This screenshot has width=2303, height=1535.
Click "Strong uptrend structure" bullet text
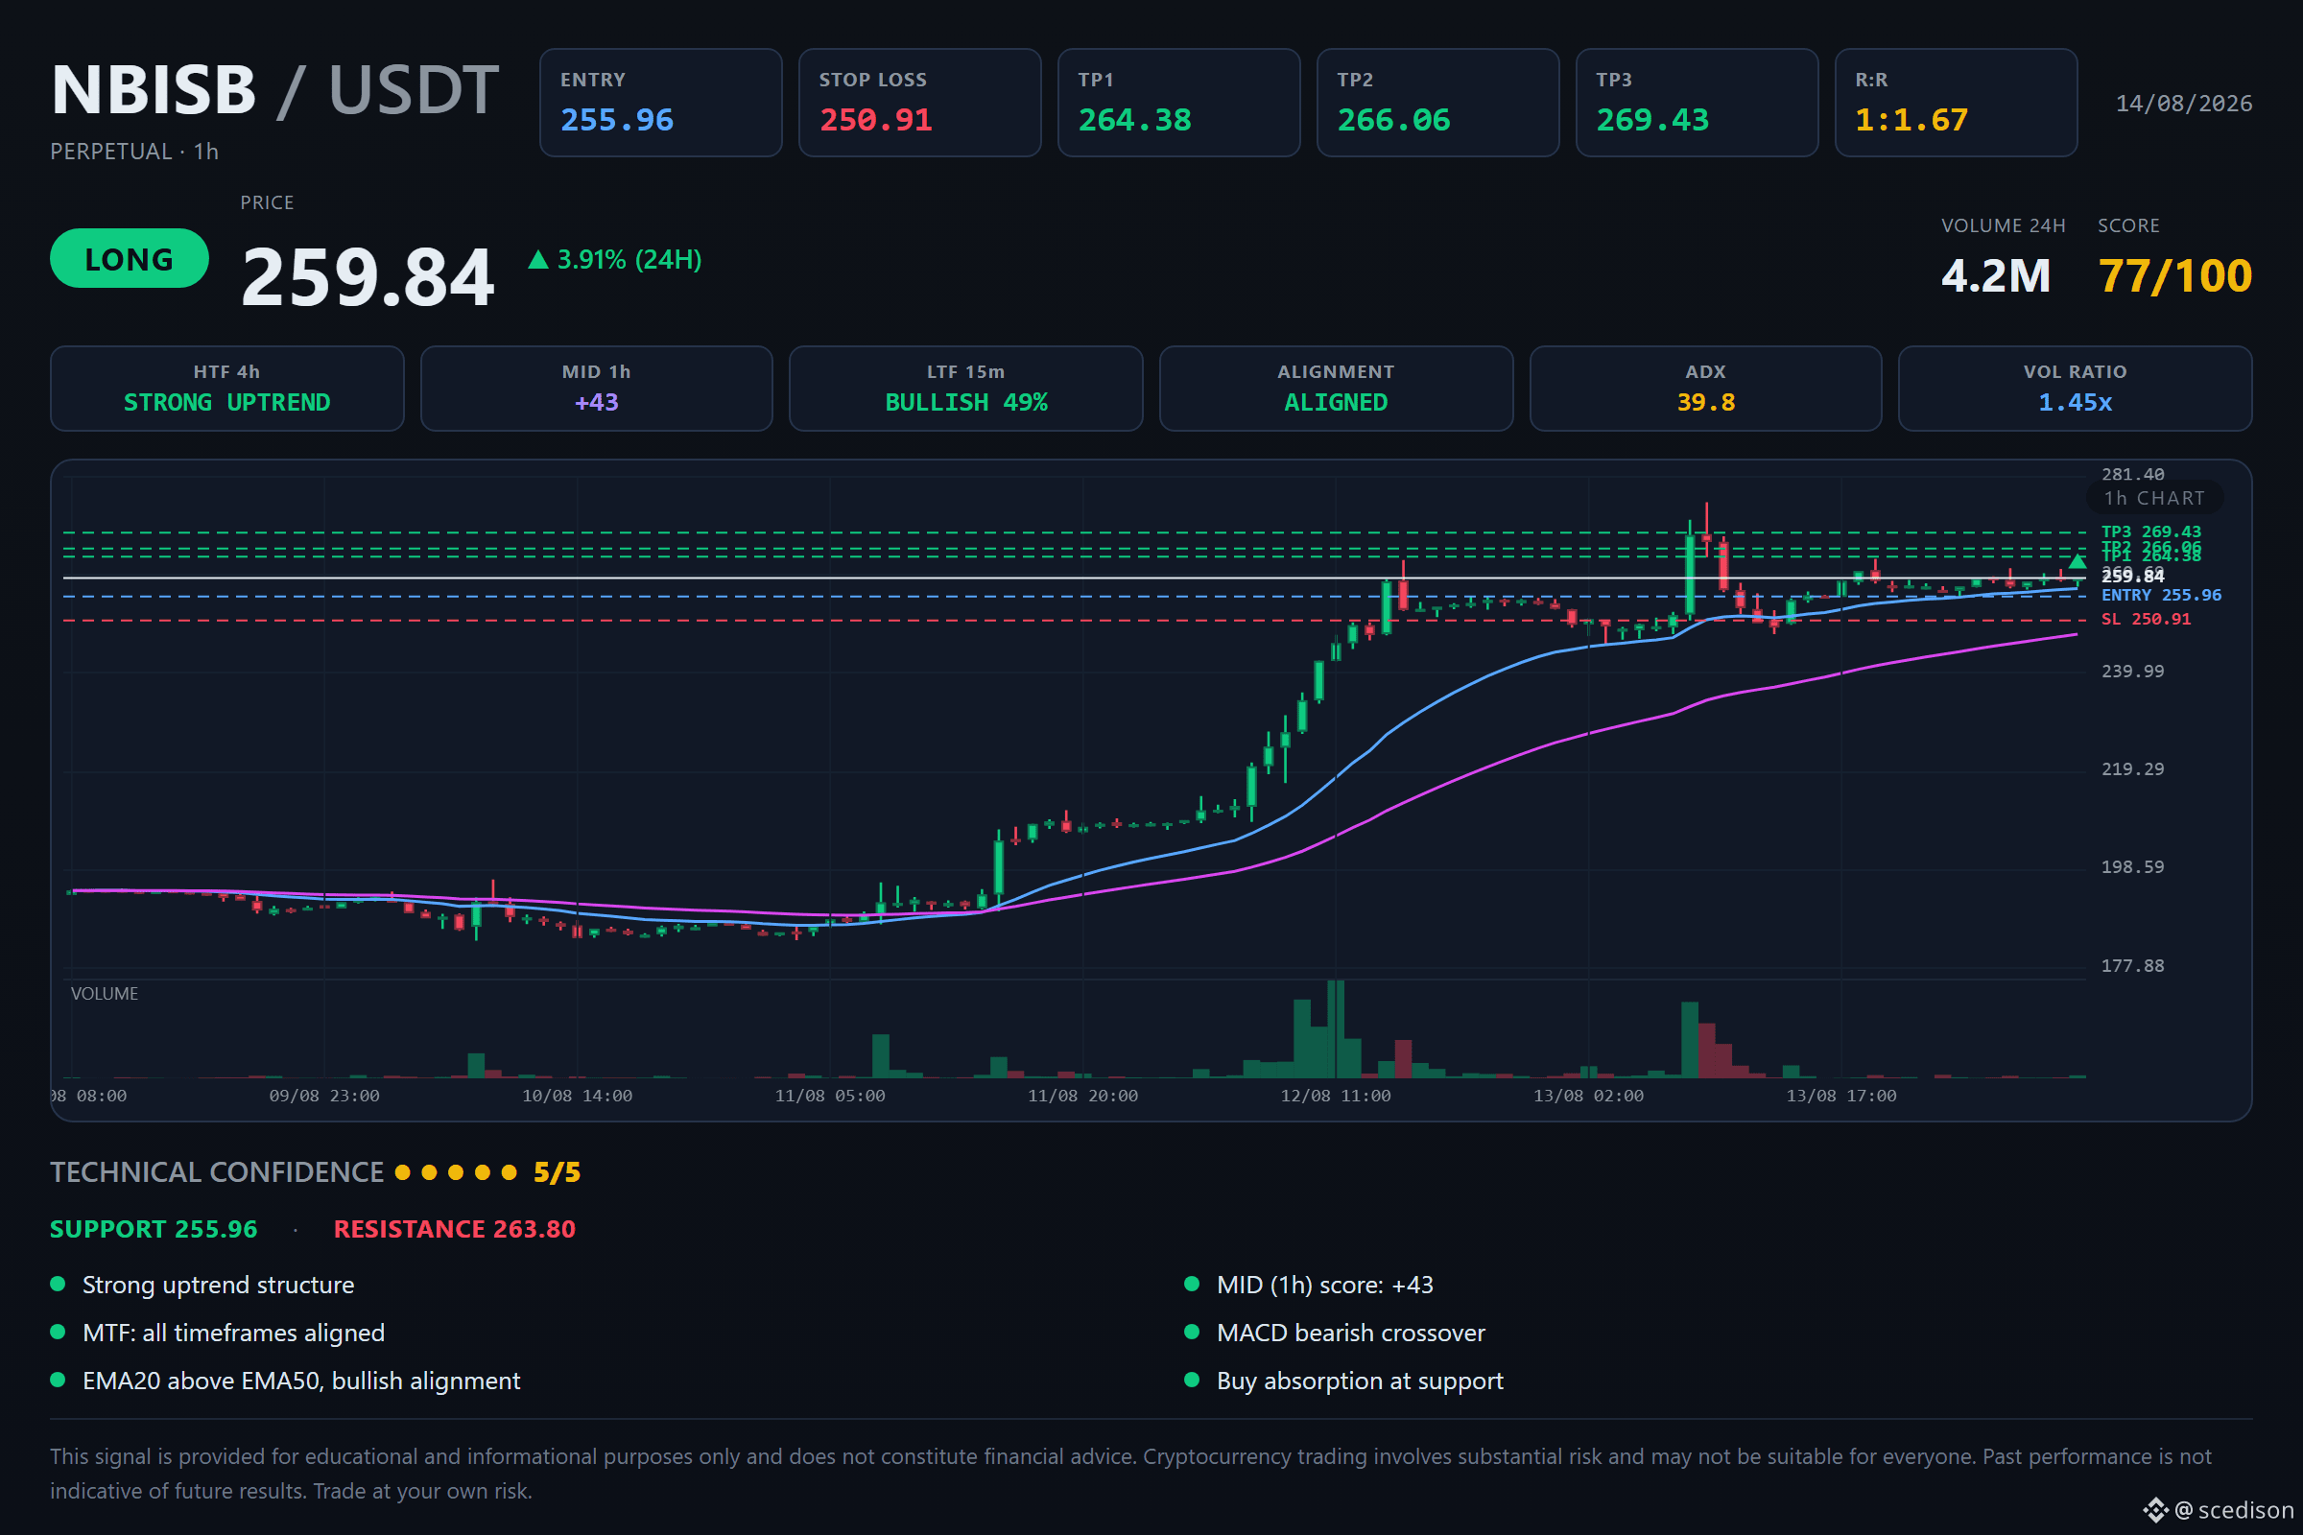219,1286
